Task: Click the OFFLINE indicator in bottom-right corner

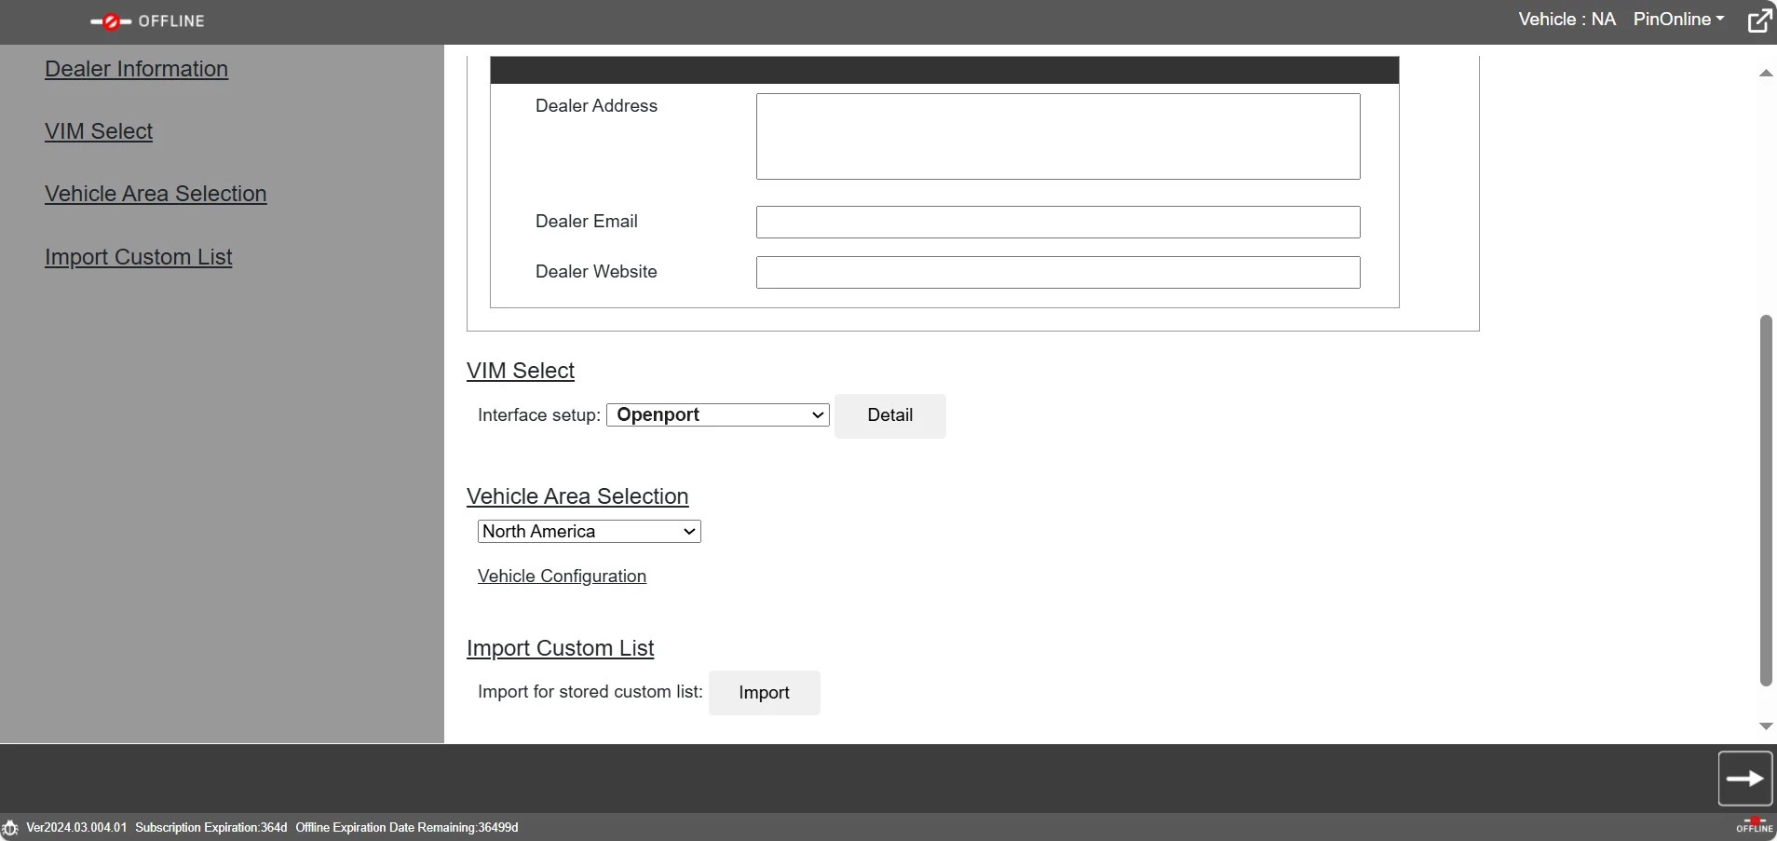Action: (x=1754, y=826)
